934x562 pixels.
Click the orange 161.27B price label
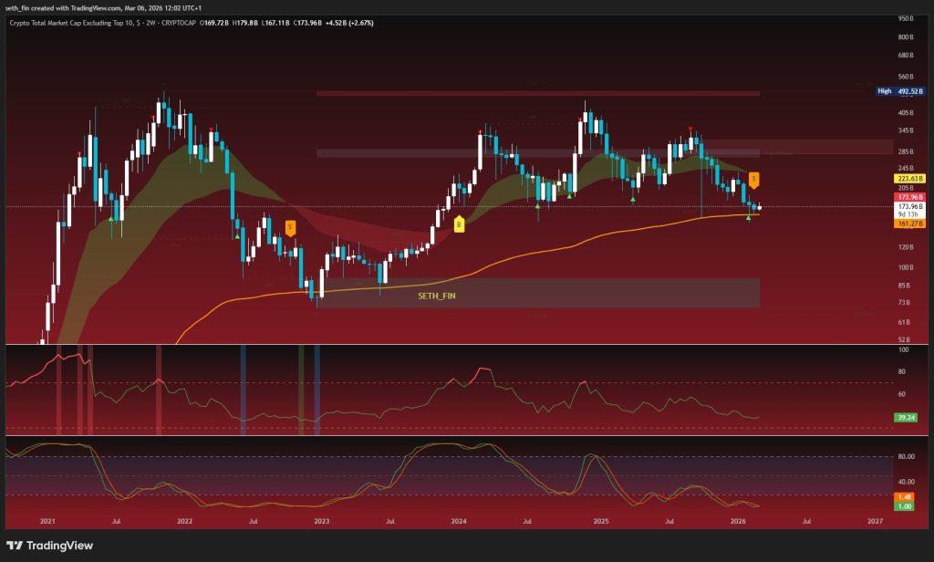[x=912, y=221]
